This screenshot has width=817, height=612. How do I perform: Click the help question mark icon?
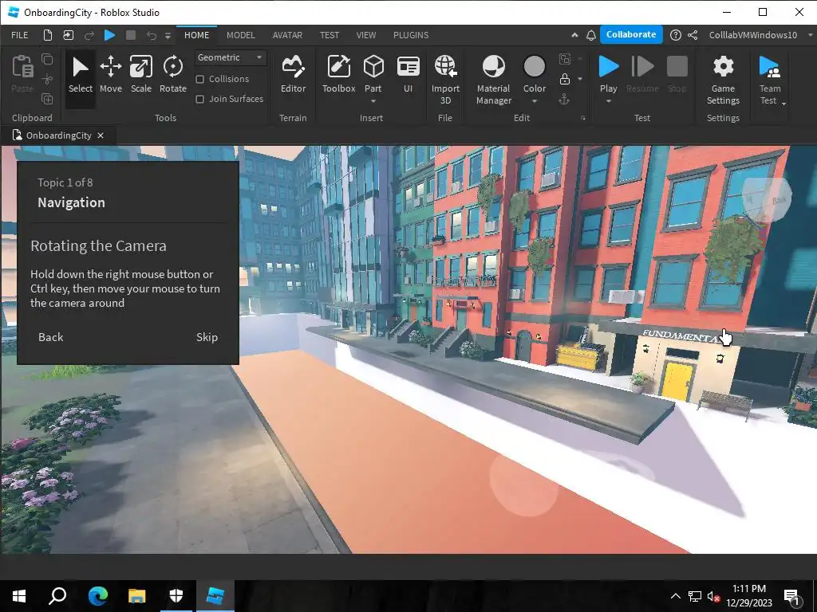(675, 35)
